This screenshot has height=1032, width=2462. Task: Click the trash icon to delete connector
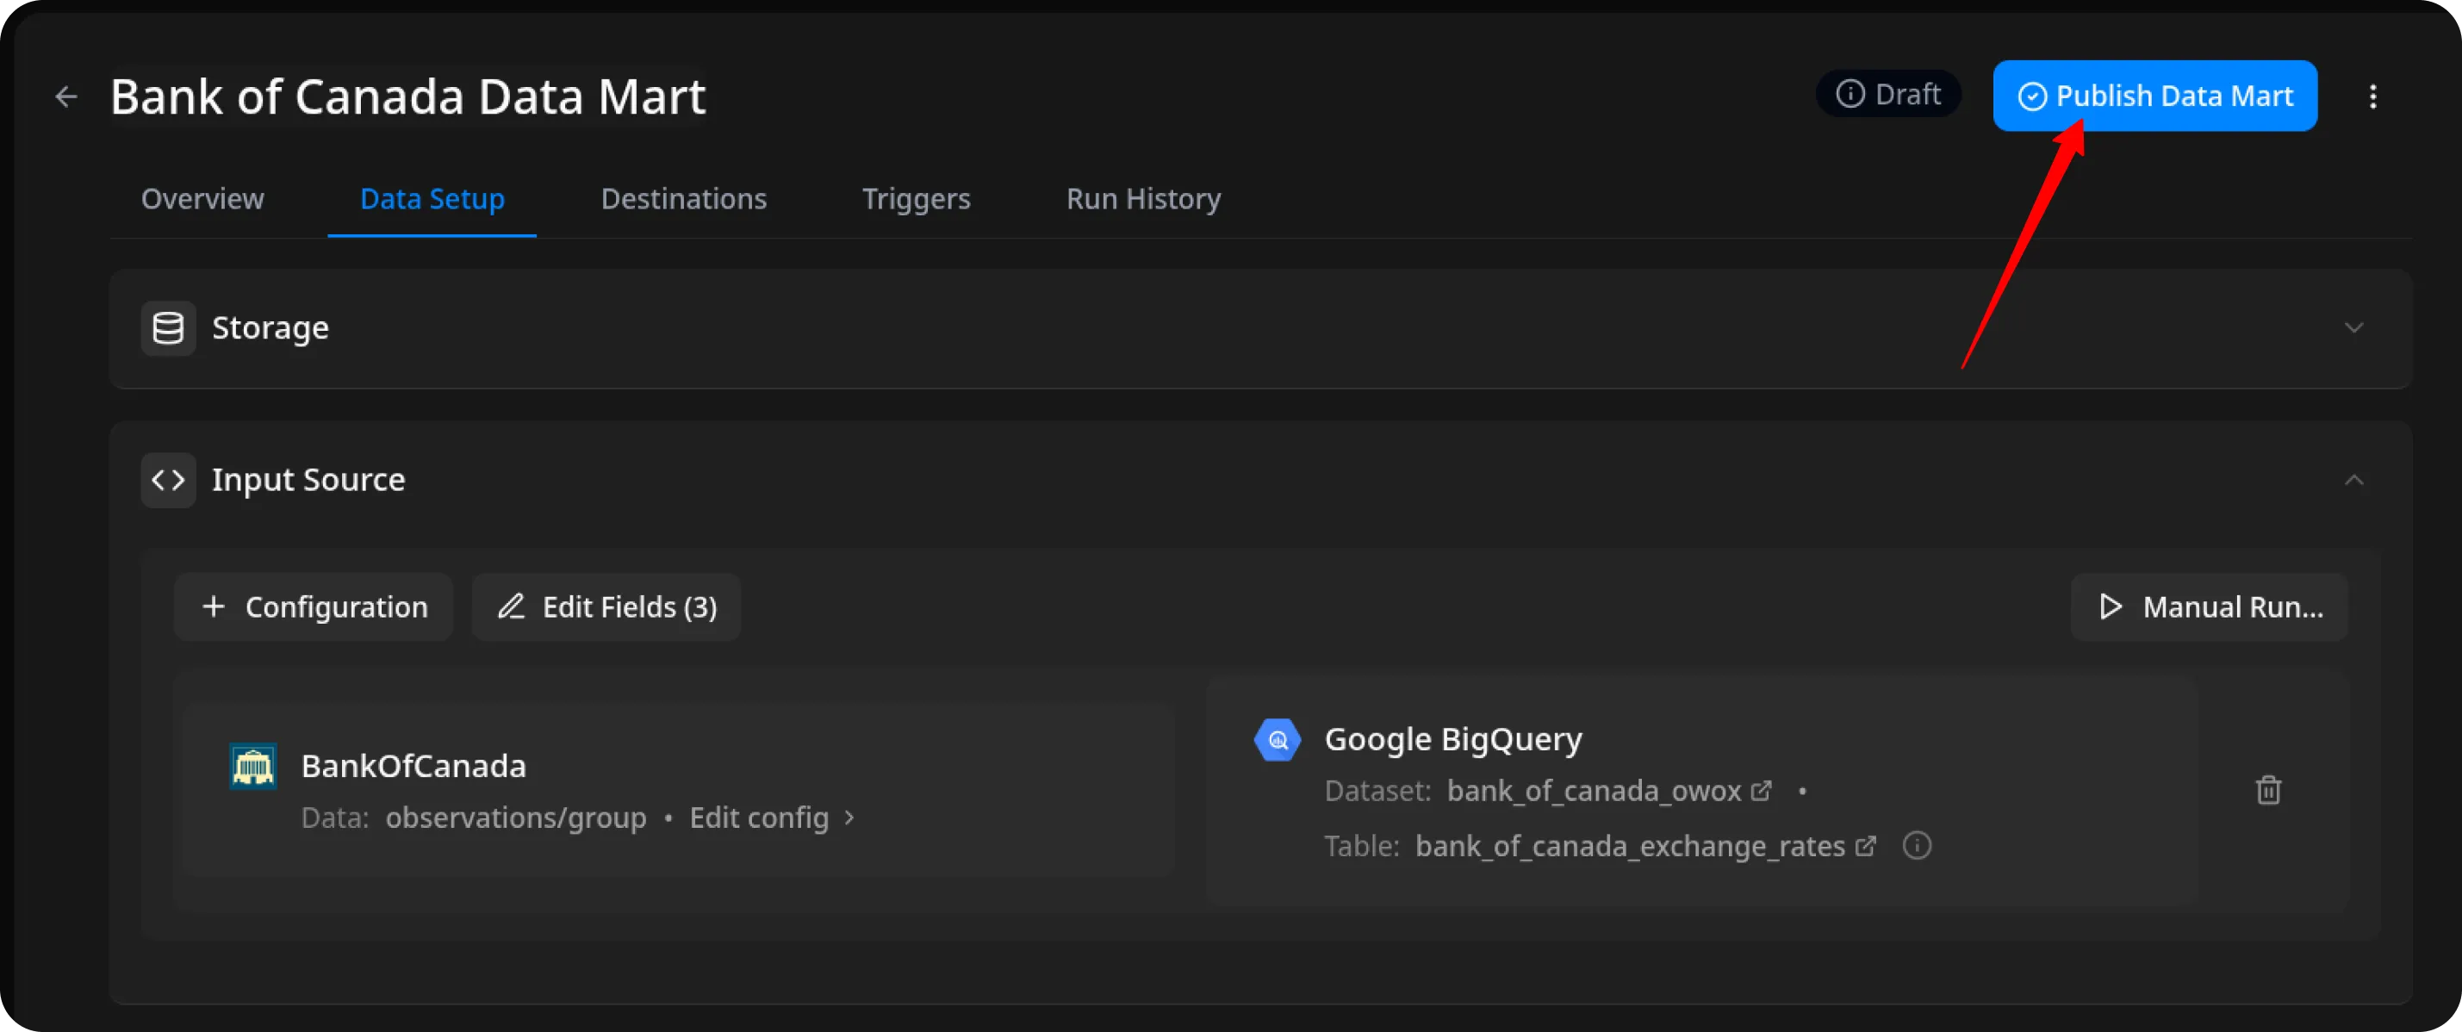[x=2268, y=790]
